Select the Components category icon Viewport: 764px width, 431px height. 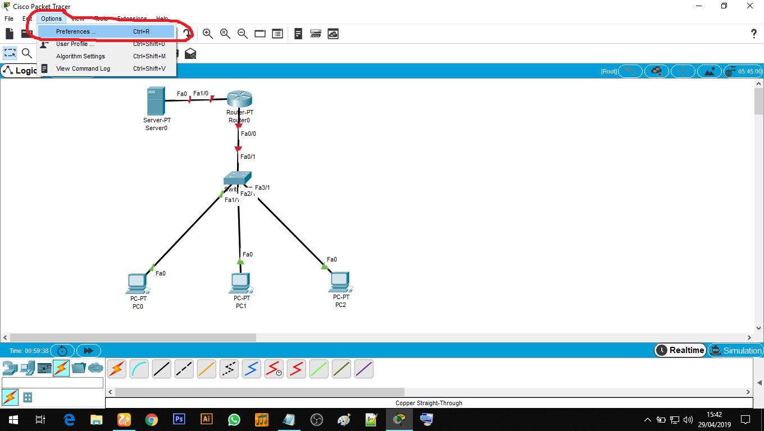click(x=44, y=368)
